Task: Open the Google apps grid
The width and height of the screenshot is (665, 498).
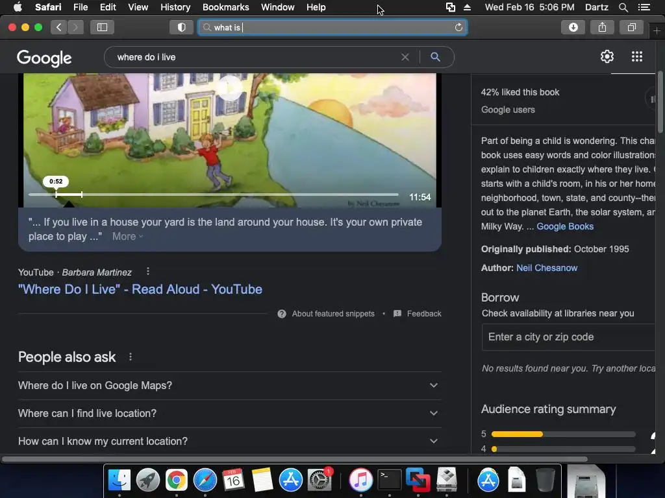Action: tap(636, 56)
